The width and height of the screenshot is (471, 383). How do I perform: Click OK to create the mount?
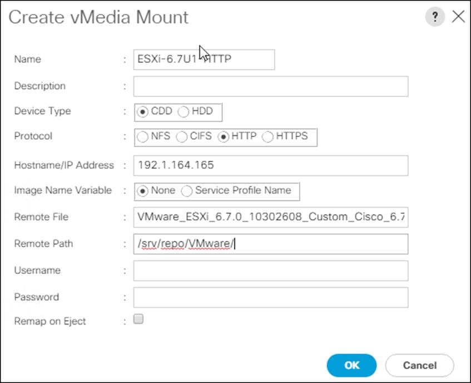[x=351, y=365]
